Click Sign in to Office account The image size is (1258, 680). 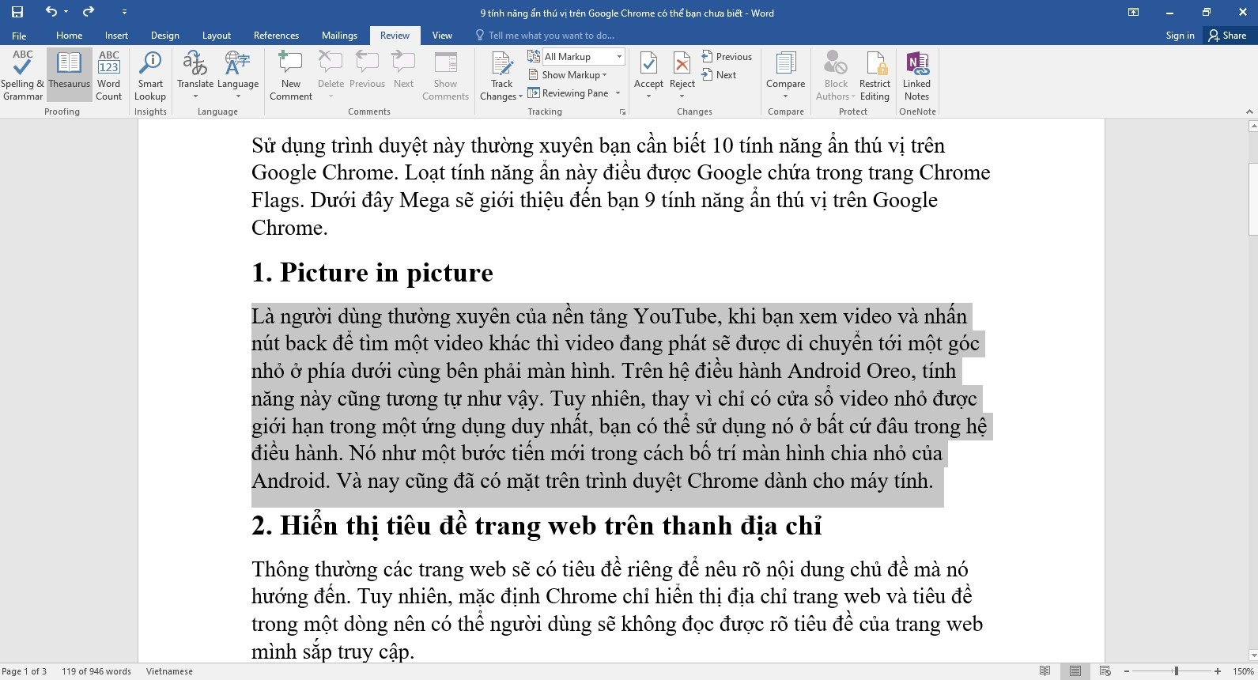1180,36
